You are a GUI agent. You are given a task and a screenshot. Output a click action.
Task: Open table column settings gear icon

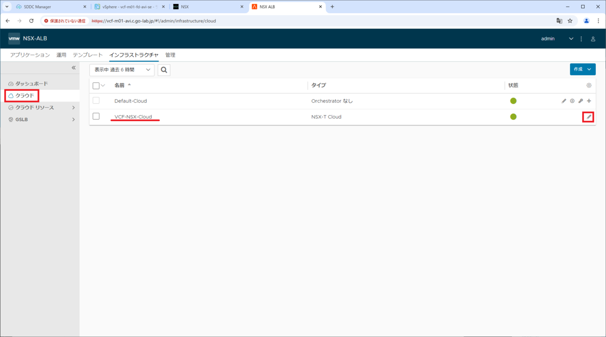589,85
